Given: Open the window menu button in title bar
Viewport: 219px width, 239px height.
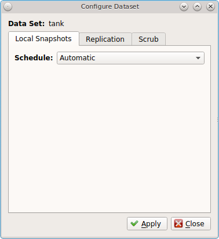Looking at the screenshot, I should pyautogui.click(x=8, y=7).
